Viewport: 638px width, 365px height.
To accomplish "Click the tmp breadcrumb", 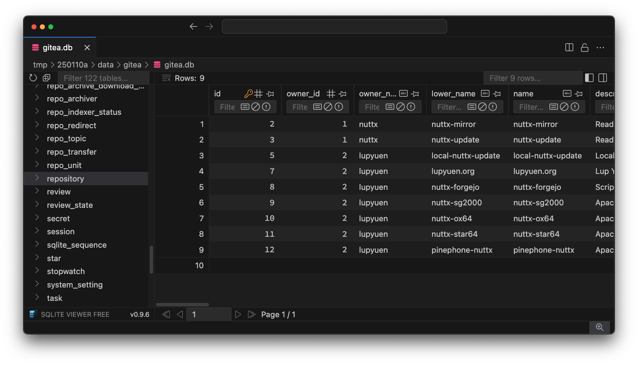I will coord(40,65).
